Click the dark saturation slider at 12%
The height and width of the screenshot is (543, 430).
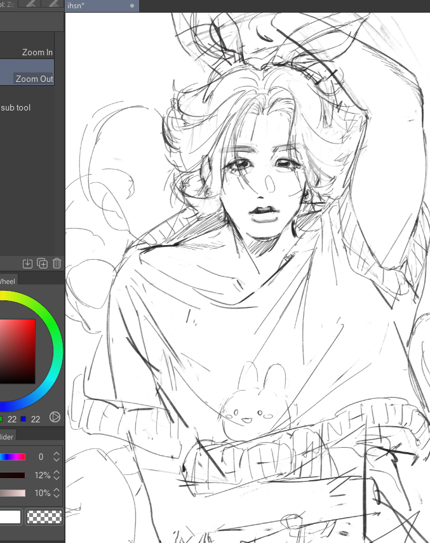[x=13, y=476]
